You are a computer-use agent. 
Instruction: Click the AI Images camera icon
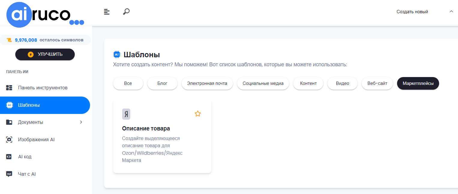tap(9, 140)
